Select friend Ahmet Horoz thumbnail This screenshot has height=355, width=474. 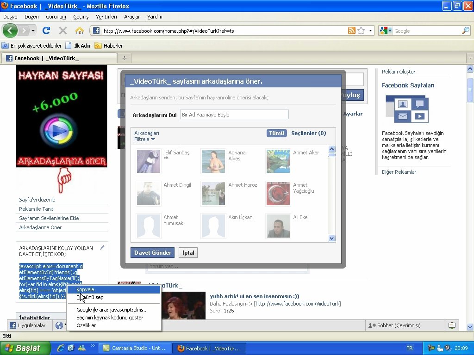(x=213, y=194)
